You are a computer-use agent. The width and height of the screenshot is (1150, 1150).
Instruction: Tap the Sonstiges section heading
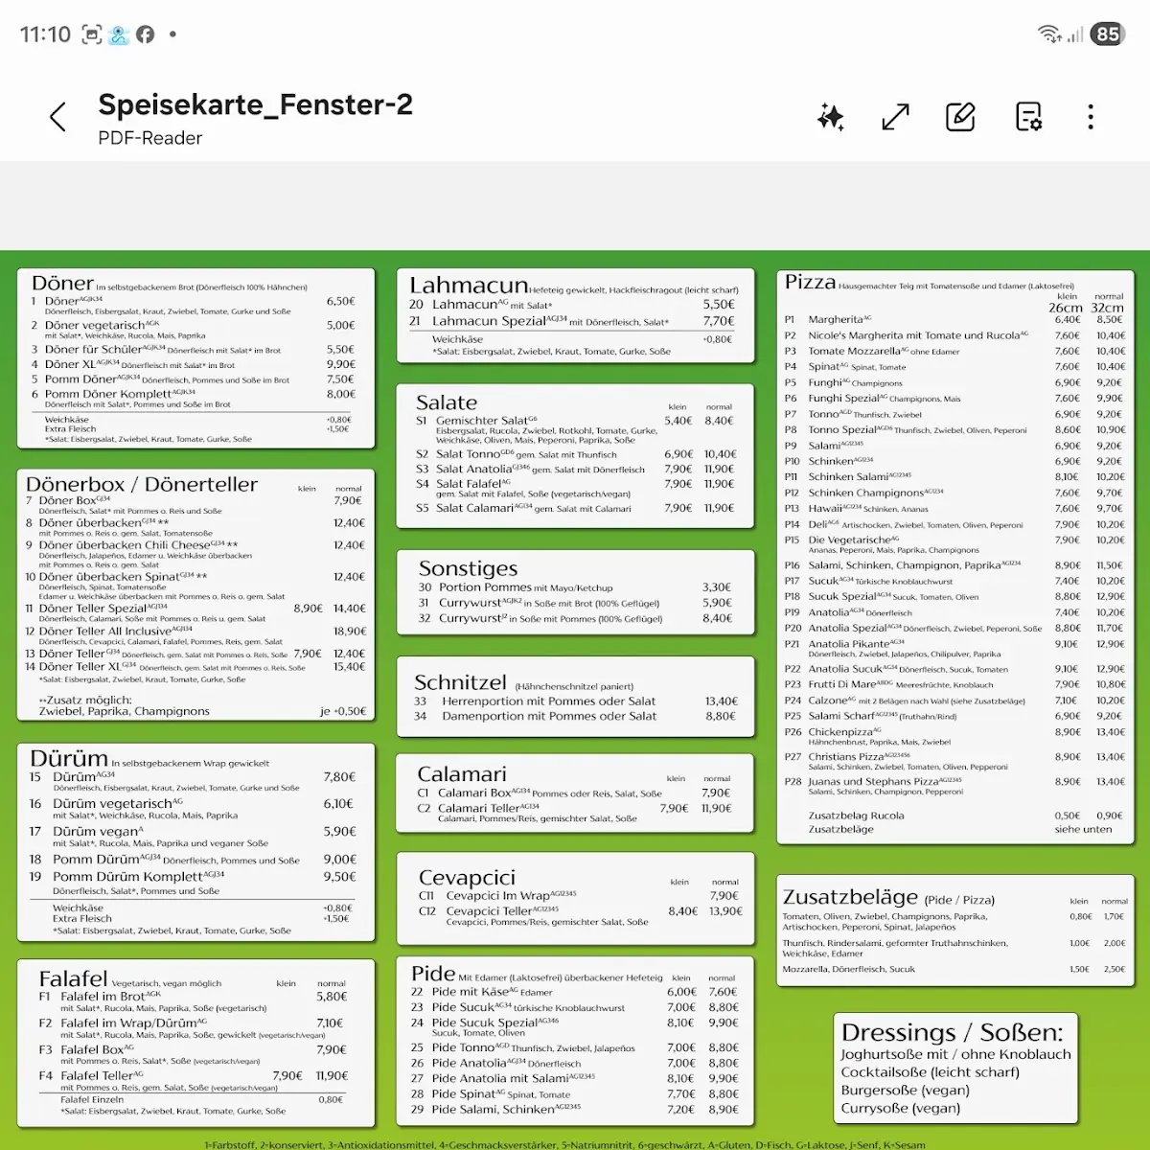click(x=468, y=568)
